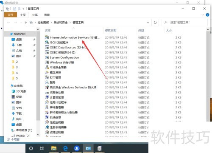212x153 pixels.
Task: Select 高级安全 Windows Defender 防火墙
Action: point(71,87)
